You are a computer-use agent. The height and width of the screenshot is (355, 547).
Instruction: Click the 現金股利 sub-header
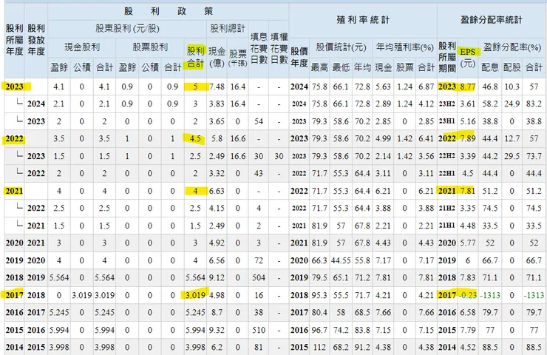coord(82,47)
